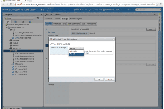The image size is (164, 109).
Task: Open the vSphere DRS settings item
Action: 53,35
